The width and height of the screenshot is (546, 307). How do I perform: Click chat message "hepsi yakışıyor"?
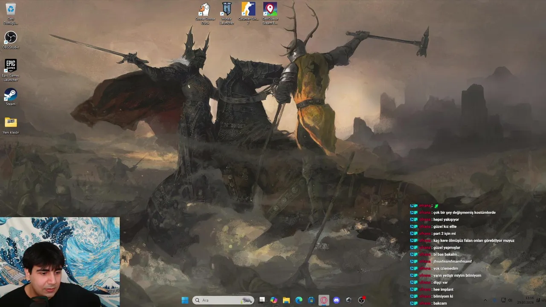446,220
